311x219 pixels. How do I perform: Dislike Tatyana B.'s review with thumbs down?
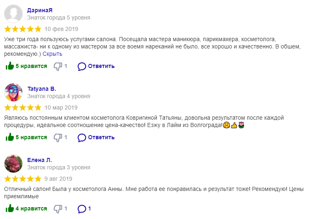(x=58, y=137)
